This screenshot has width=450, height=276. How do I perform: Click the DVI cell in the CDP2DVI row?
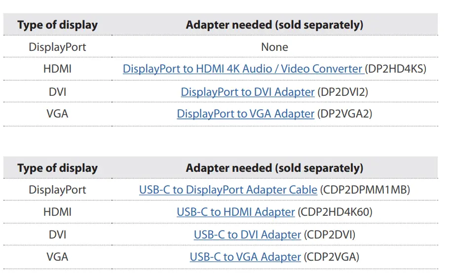coord(57,235)
